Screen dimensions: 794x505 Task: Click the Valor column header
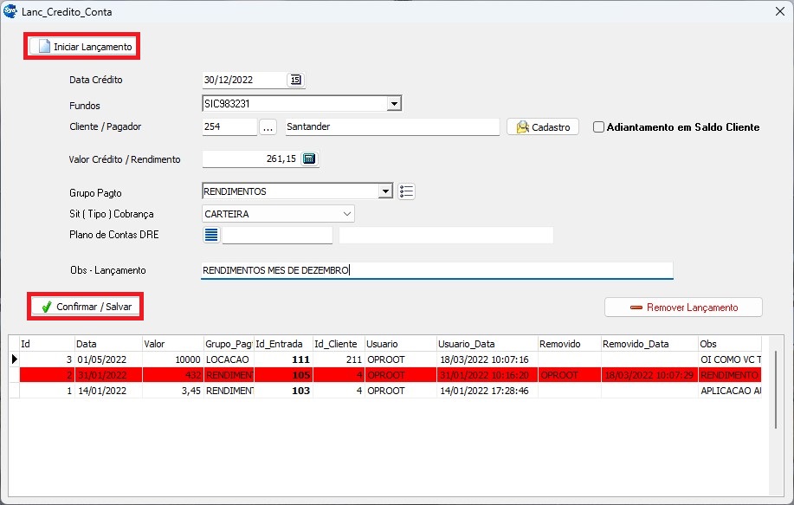point(171,344)
